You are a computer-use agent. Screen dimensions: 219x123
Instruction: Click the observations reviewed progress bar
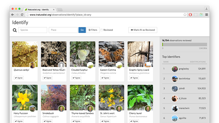click(x=184, y=45)
